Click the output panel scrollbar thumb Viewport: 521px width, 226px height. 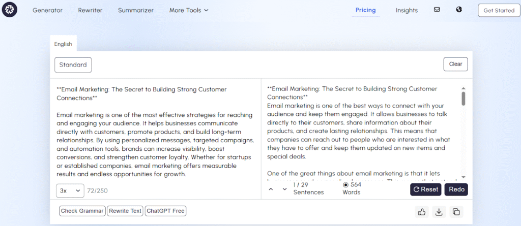click(x=463, y=98)
